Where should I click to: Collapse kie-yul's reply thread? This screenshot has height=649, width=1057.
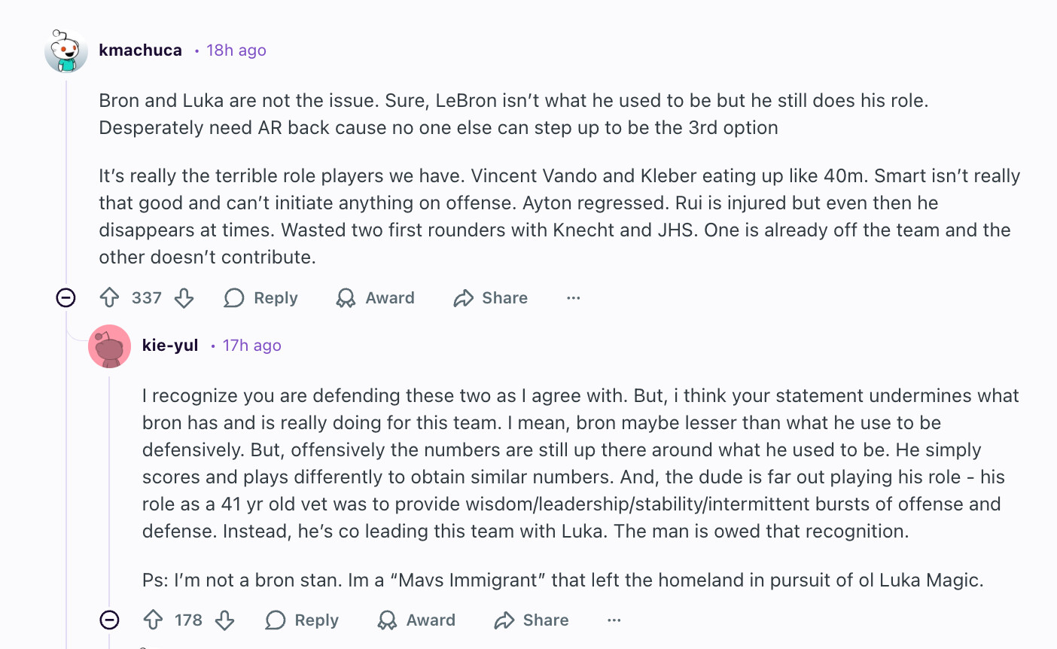(x=110, y=620)
